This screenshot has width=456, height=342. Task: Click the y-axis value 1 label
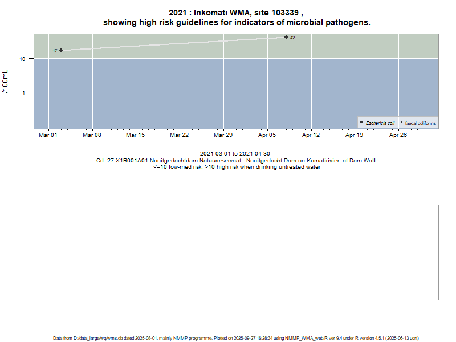[x=25, y=92]
